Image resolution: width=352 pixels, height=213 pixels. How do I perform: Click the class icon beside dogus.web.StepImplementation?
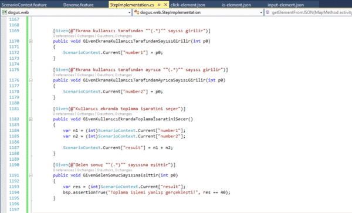(137, 12)
